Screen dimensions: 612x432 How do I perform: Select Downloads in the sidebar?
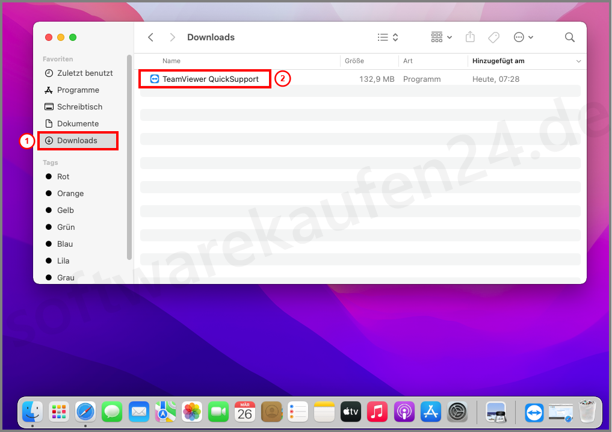pyautogui.click(x=78, y=140)
